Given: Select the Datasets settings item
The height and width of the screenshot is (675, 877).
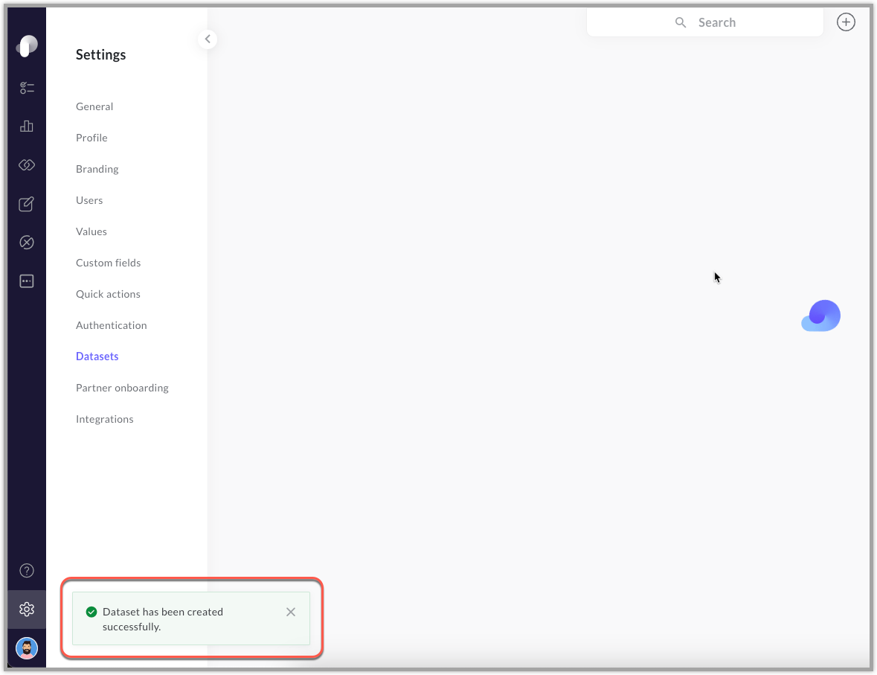Looking at the screenshot, I should tap(97, 356).
